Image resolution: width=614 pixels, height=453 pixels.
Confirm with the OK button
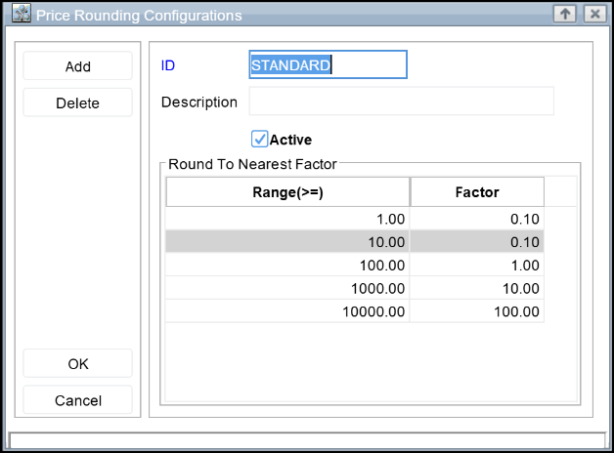(77, 363)
